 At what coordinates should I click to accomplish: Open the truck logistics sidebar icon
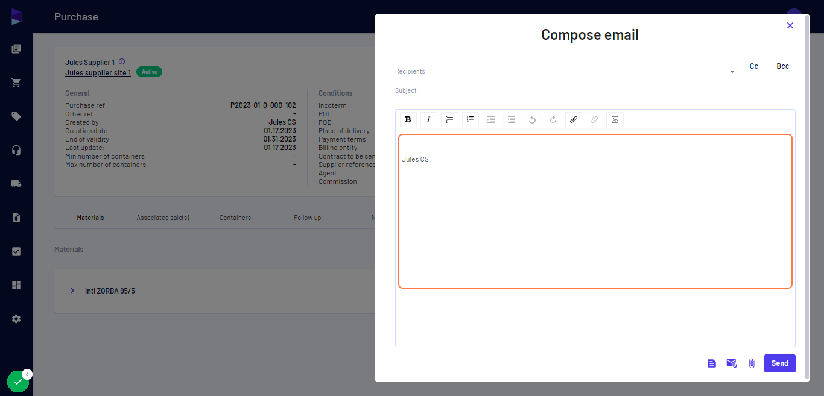coord(16,184)
